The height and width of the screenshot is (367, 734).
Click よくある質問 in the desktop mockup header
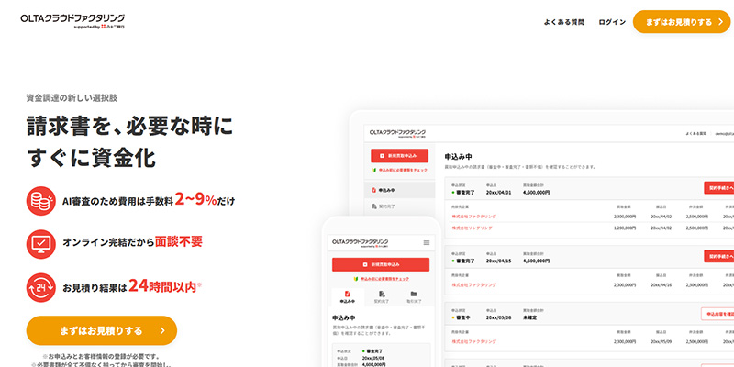click(x=696, y=133)
